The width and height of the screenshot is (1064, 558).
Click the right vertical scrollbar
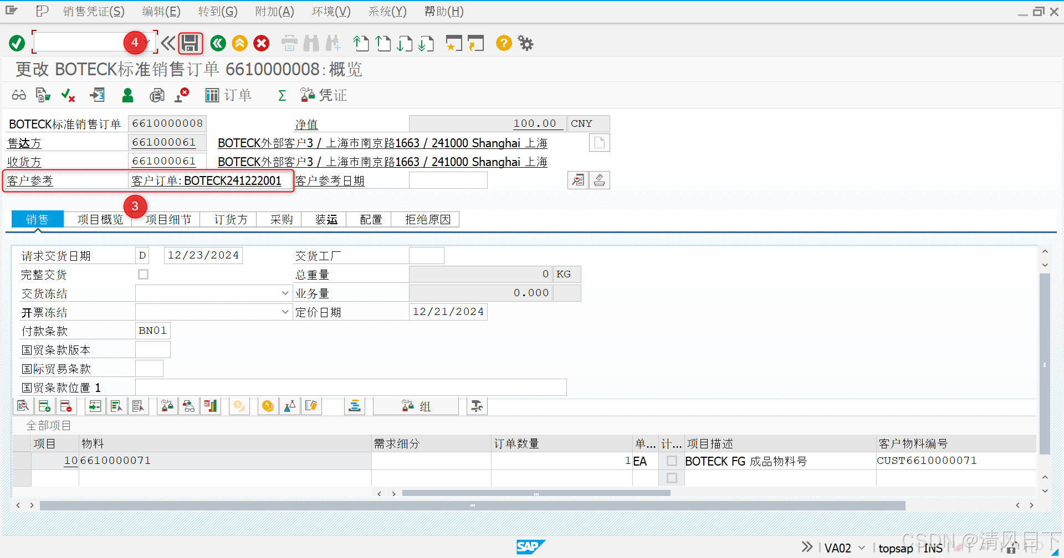pyautogui.click(x=1045, y=364)
